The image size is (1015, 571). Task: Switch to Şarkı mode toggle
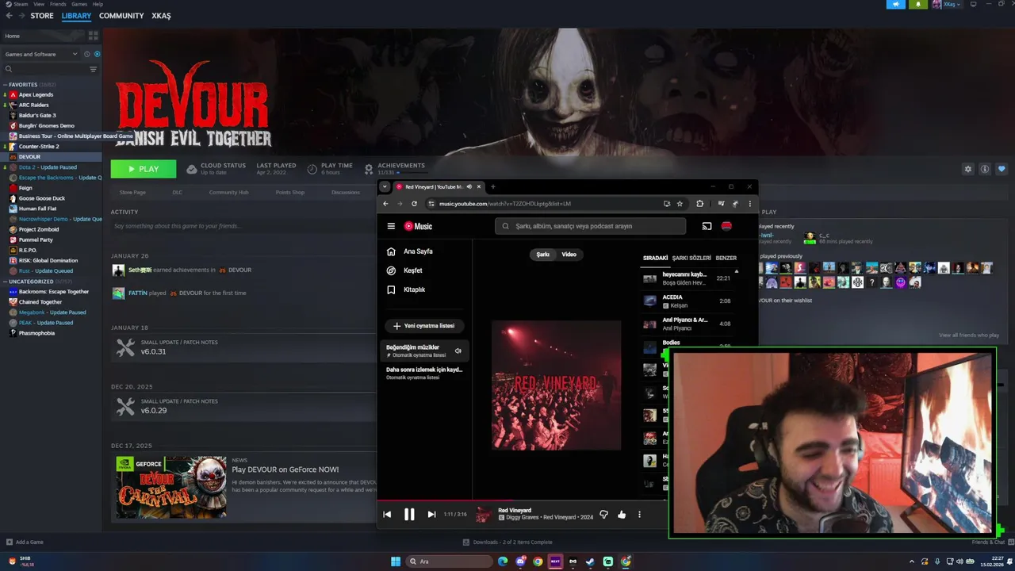click(x=543, y=255)
